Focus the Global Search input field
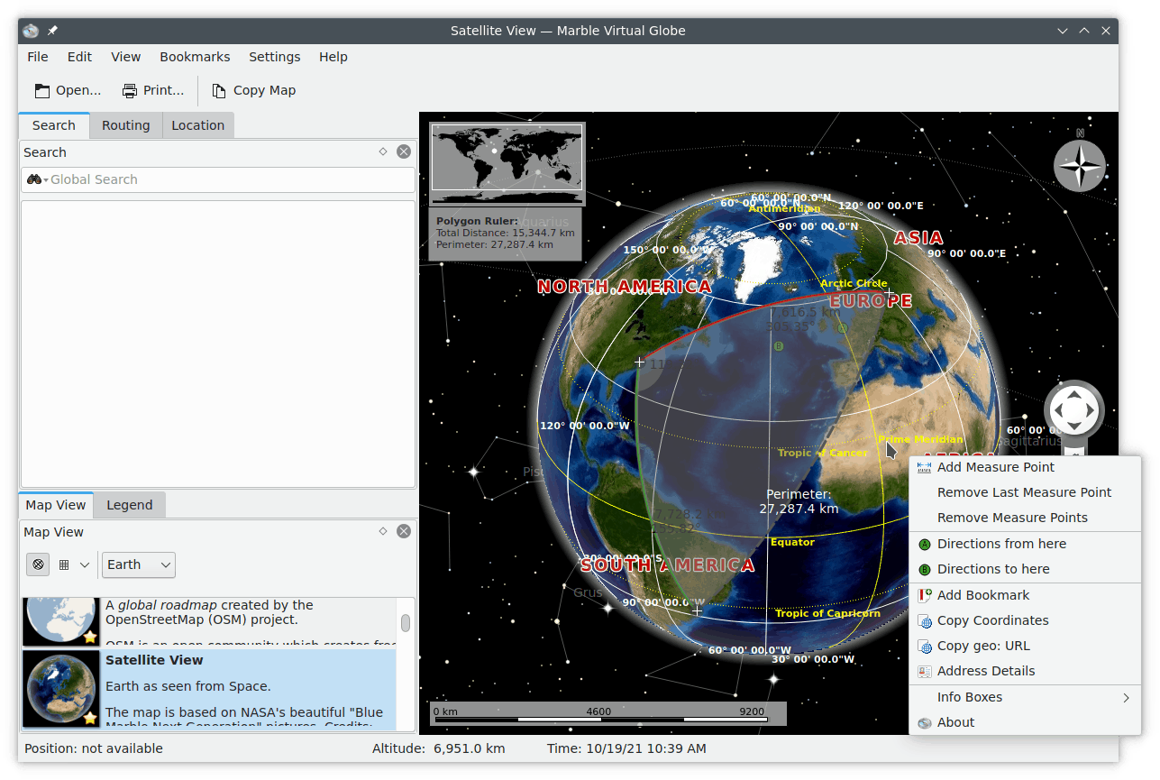Viewport: 1160px width, 780px height. pos(218,179)
